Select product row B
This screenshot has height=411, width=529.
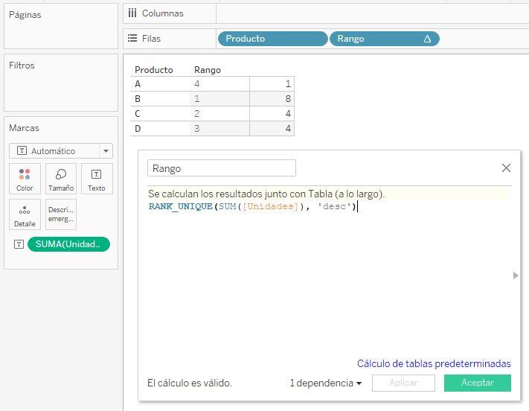click(x=138, y=98)
